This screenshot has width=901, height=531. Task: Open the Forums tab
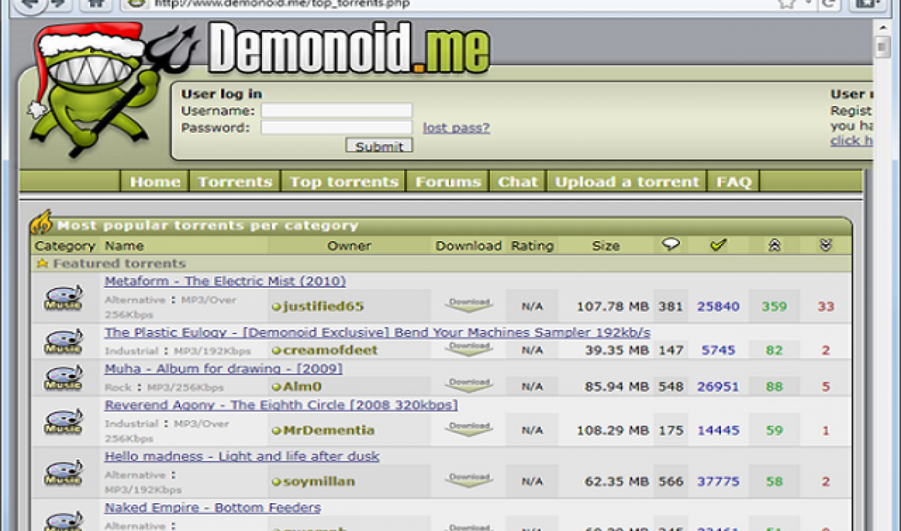[448, 182]
